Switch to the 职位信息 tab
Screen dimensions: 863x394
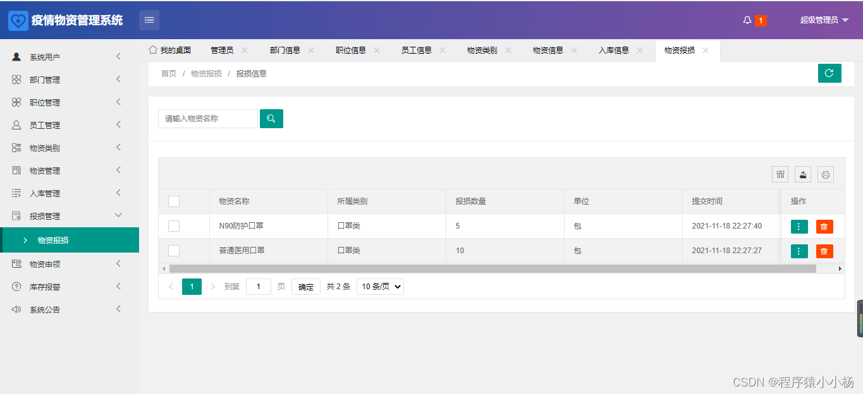351,50
